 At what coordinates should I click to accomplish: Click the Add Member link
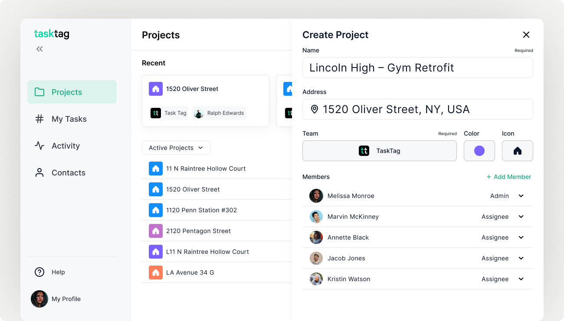[x=508, y=177]
